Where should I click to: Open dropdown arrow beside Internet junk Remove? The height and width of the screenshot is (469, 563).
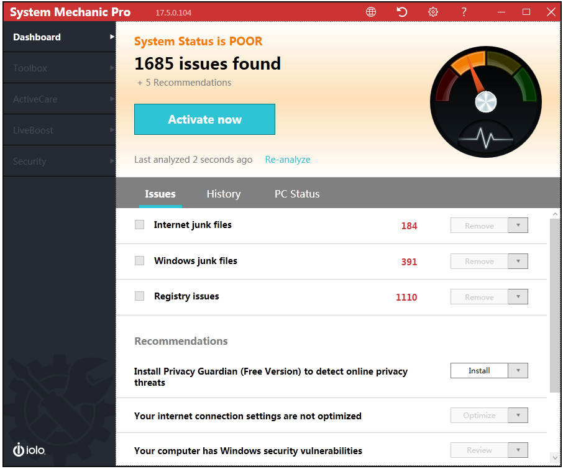518,225
